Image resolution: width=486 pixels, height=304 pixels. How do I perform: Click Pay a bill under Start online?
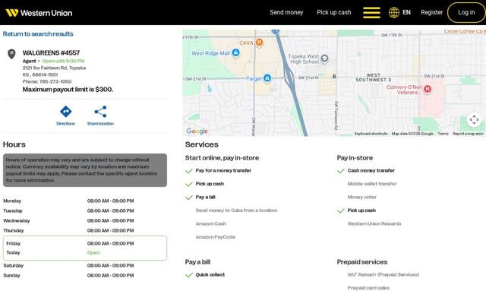pos(205,198)
